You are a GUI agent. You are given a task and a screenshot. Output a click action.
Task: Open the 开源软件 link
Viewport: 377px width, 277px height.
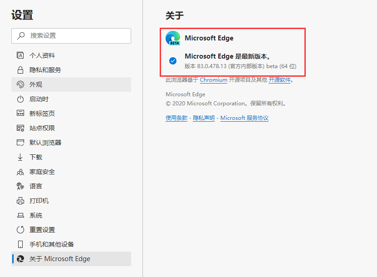(279, 80)
